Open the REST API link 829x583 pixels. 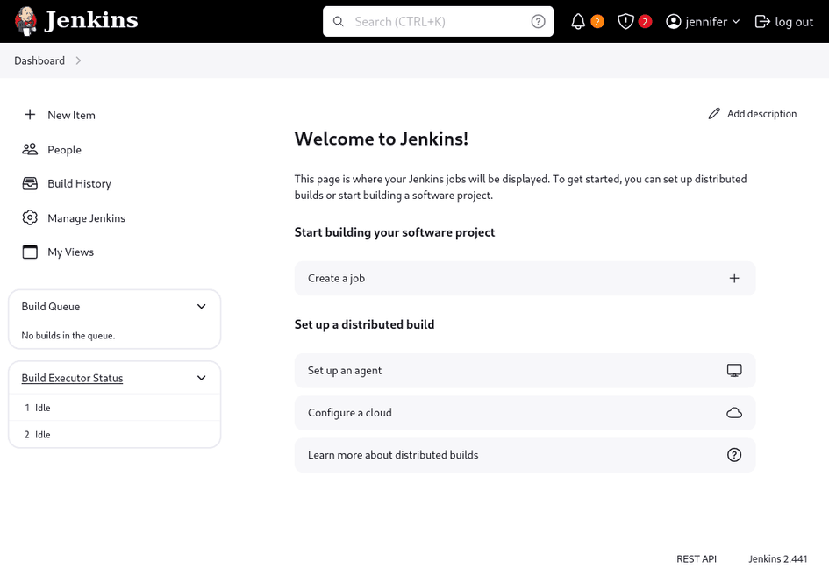click(696, 558)
